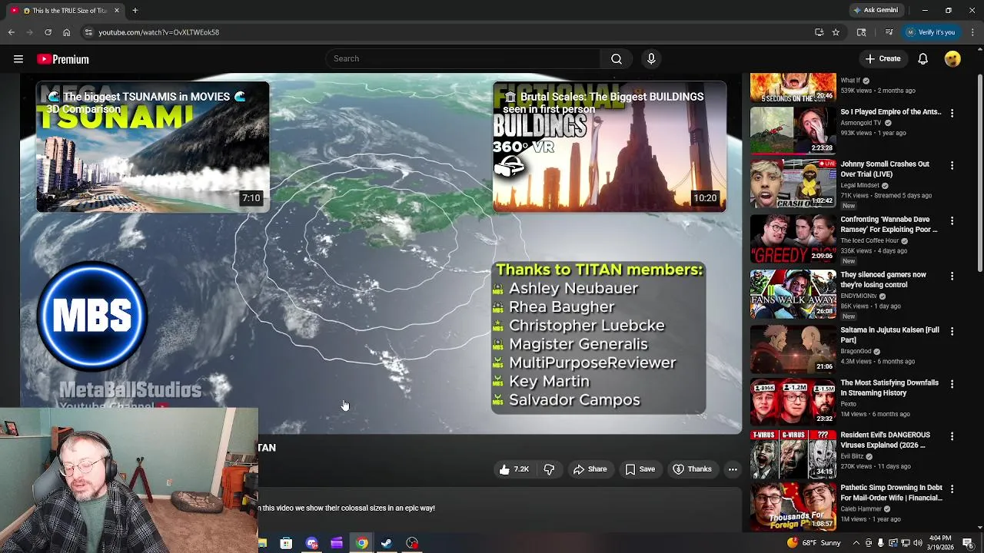Open Chrome media controls icon

coord(889,32)
